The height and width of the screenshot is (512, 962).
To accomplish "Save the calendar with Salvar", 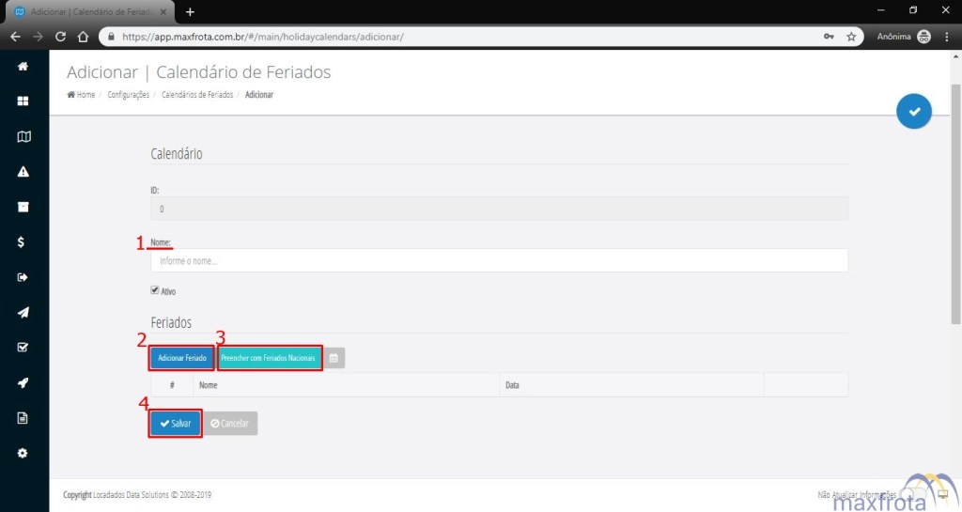I will point(175,424).
